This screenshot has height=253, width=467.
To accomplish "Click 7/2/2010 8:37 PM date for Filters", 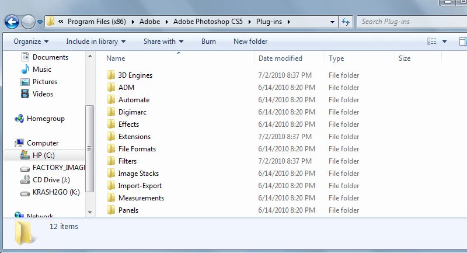I will tap(285, 161).
